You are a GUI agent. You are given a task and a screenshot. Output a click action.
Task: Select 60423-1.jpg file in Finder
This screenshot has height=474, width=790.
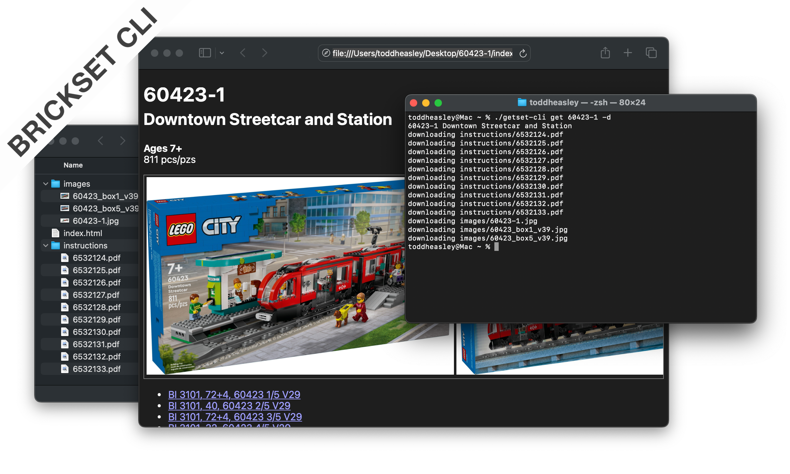pyautogui.click(x=90, y=221)
